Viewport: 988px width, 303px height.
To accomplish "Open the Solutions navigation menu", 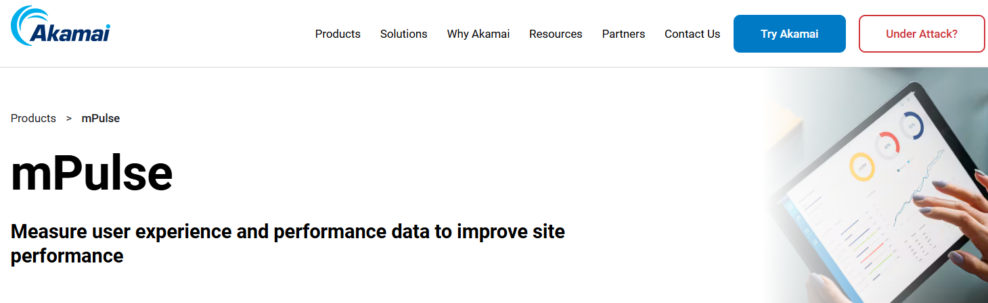I will click(x=403, y=34).
